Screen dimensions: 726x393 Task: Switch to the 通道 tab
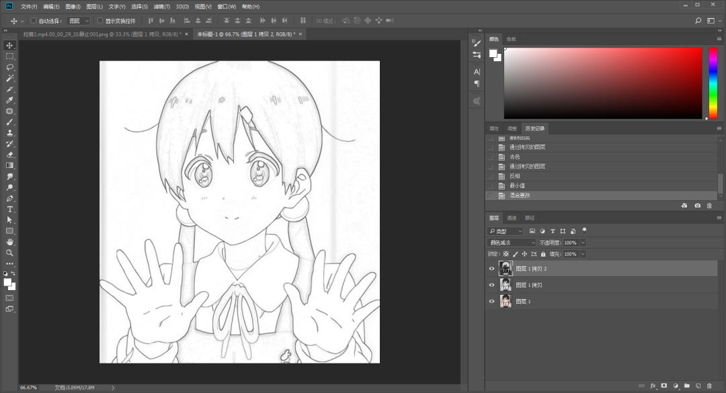pyautogui.click(x=512, y=218)
